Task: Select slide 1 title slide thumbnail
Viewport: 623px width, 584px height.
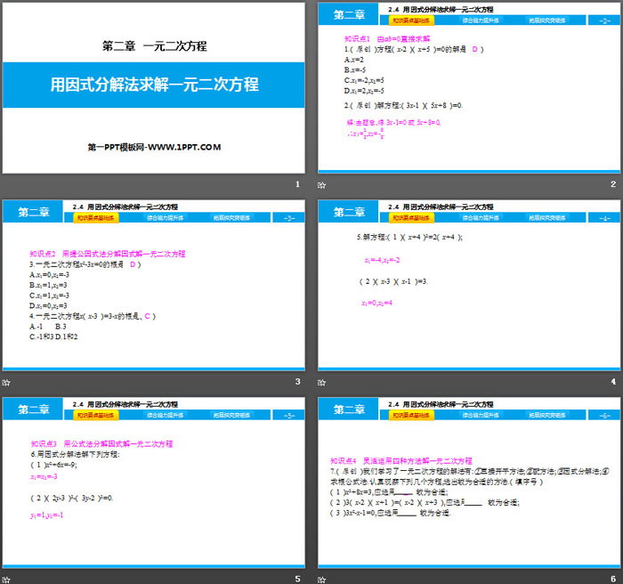Action: 153,88
